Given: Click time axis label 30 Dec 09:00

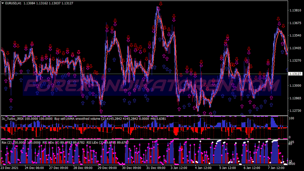Looking at the screenshot, I should coord(132,168).
